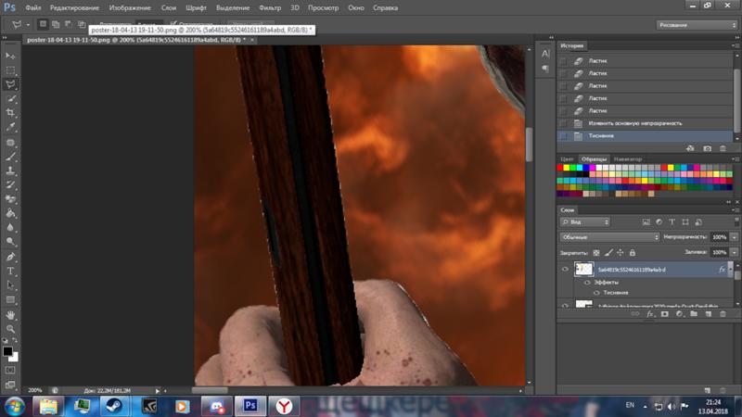Select the Rectangular Marquee tool

point(10,70)
